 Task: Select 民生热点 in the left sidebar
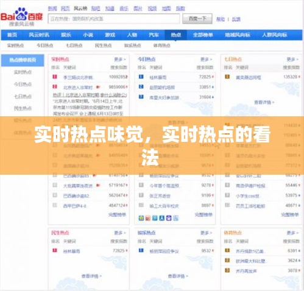pos(23,108)
